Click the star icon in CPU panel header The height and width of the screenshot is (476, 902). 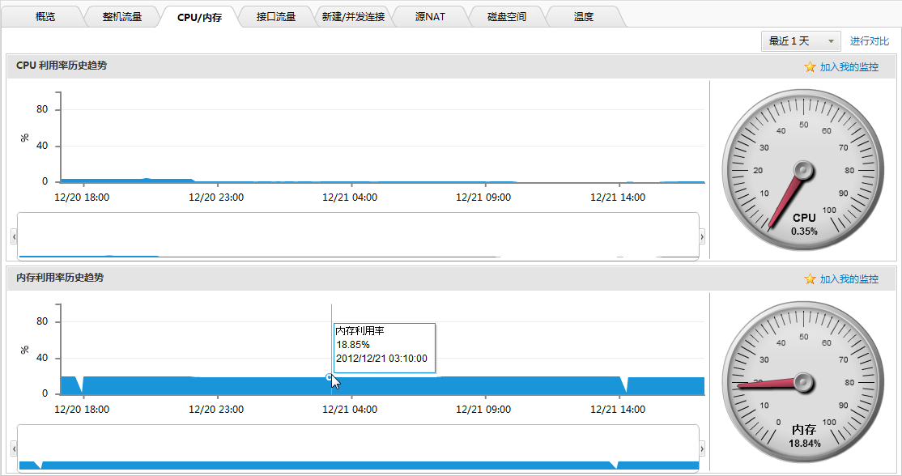tap(810, 66)
